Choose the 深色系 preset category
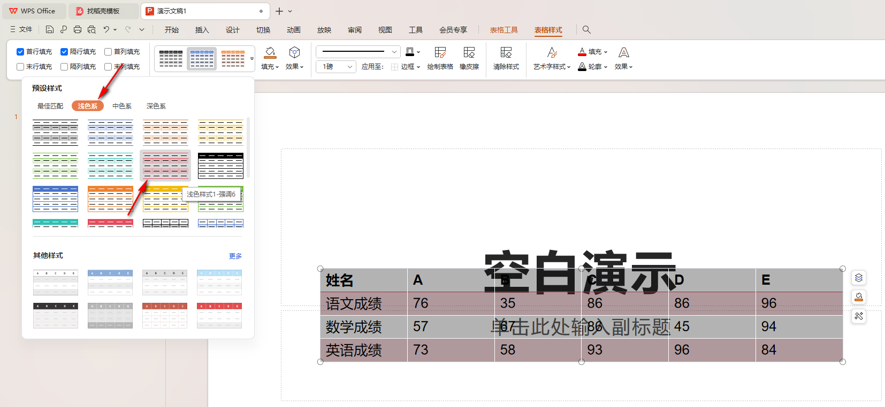 pos(156,106)
